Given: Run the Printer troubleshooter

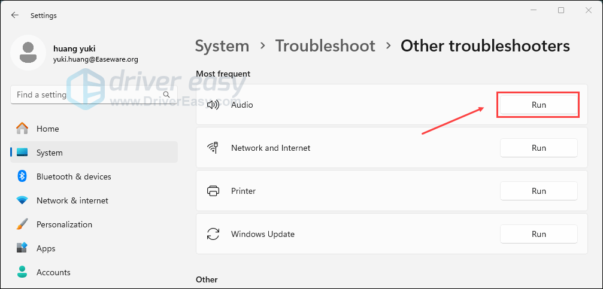Looking at the screenshot, I should [x=538, y=191].
